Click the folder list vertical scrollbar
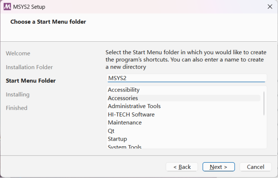Viewport: 278px width, 178px height. click(x=264, y=103)
